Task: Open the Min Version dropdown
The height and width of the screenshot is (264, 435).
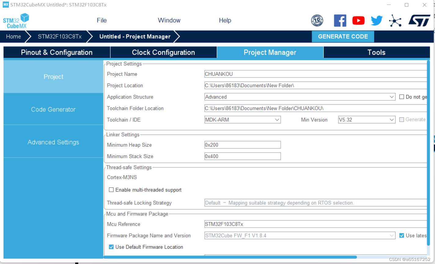Action: (x=367, y=120)
